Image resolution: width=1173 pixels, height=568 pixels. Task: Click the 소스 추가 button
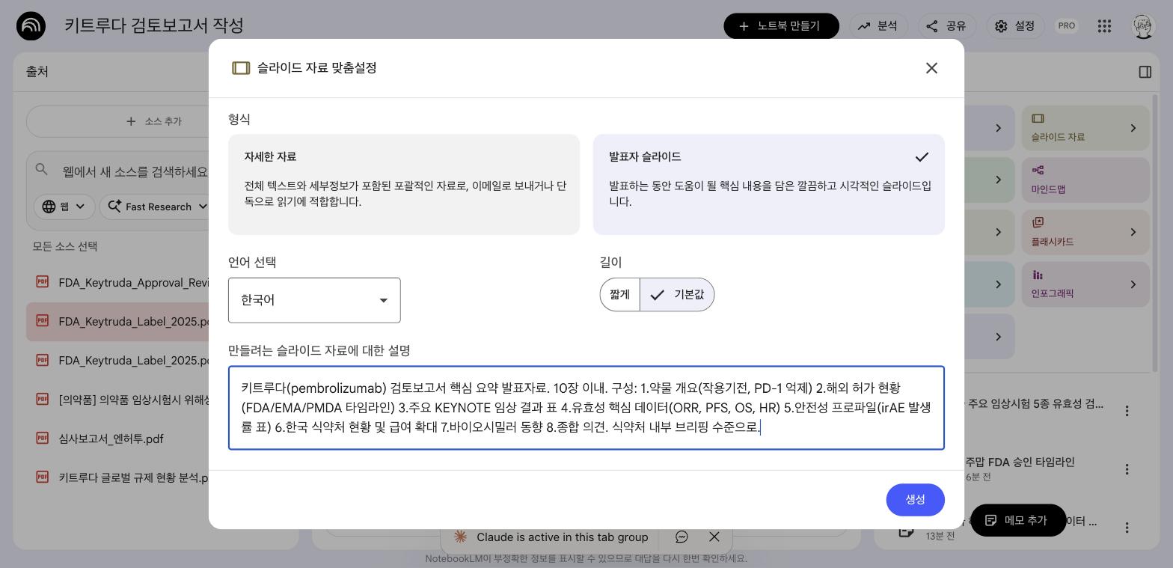pos(154,121)
